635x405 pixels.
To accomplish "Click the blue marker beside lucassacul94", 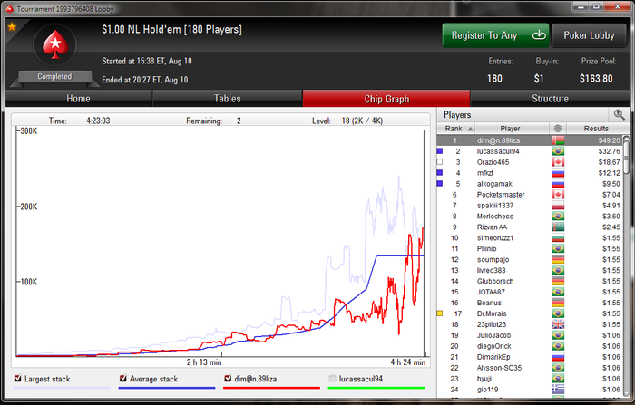I will point(440,151).
